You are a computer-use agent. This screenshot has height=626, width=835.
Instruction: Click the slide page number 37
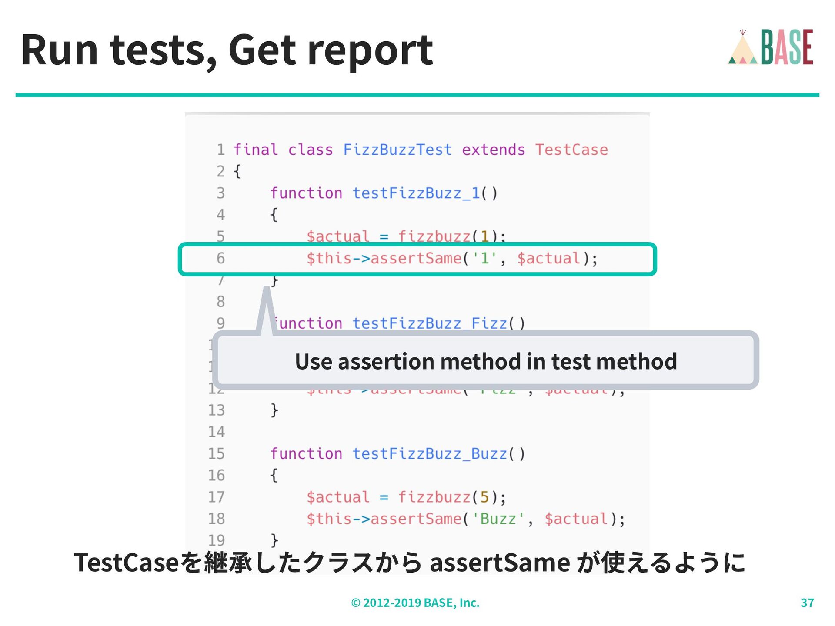[807, 603]
